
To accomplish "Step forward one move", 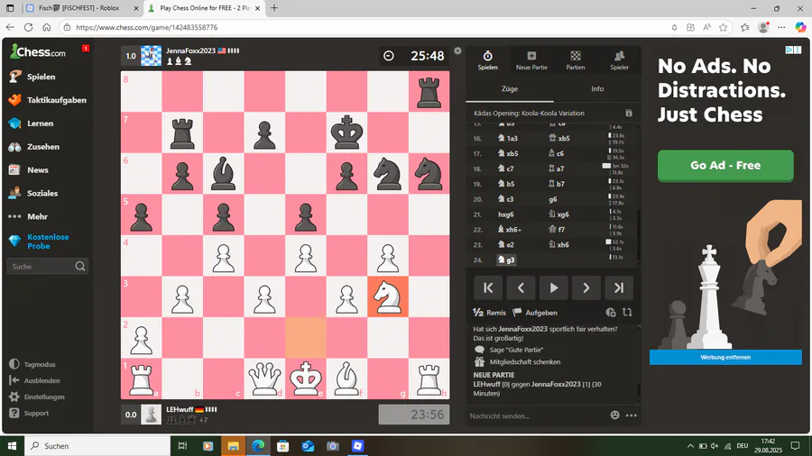I will click(x=586, y=288).
